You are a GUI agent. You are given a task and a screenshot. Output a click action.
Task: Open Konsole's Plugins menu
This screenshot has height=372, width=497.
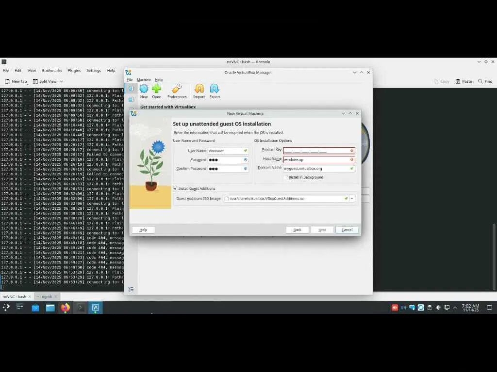coord(74,71)
